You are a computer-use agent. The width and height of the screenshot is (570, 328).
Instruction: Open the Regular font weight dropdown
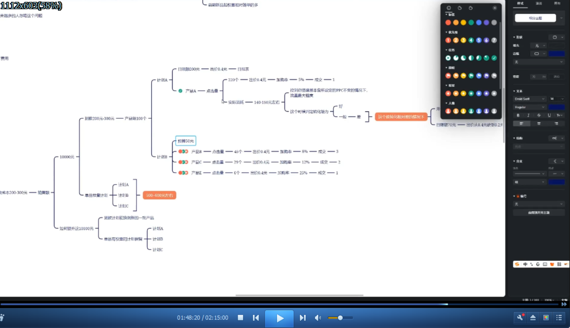pyautogui.click(x=530, y=107)
